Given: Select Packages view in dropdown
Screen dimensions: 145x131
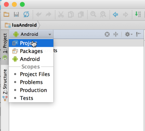Looking at the screenshot, I should point(31,51).
